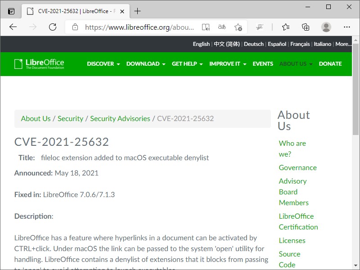Open LibreOffice Certification sidebar link

click(x=298, y=221)
